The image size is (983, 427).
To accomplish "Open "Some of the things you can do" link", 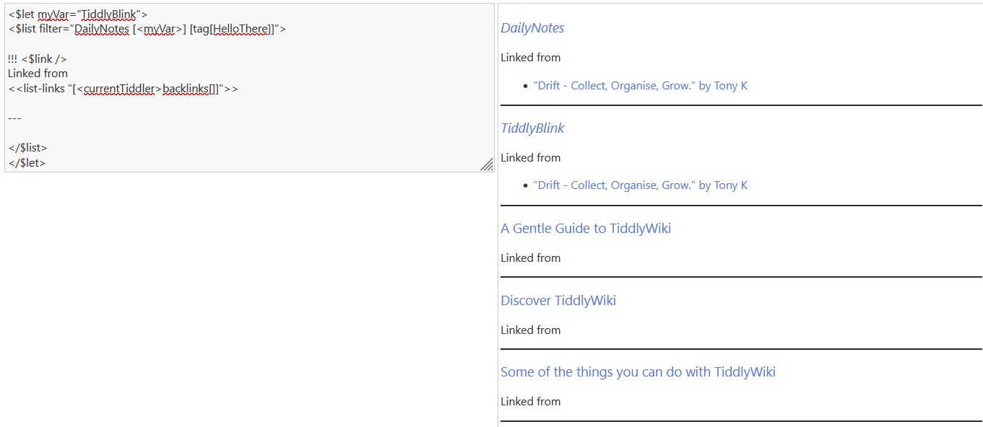I will coord(638,372).
